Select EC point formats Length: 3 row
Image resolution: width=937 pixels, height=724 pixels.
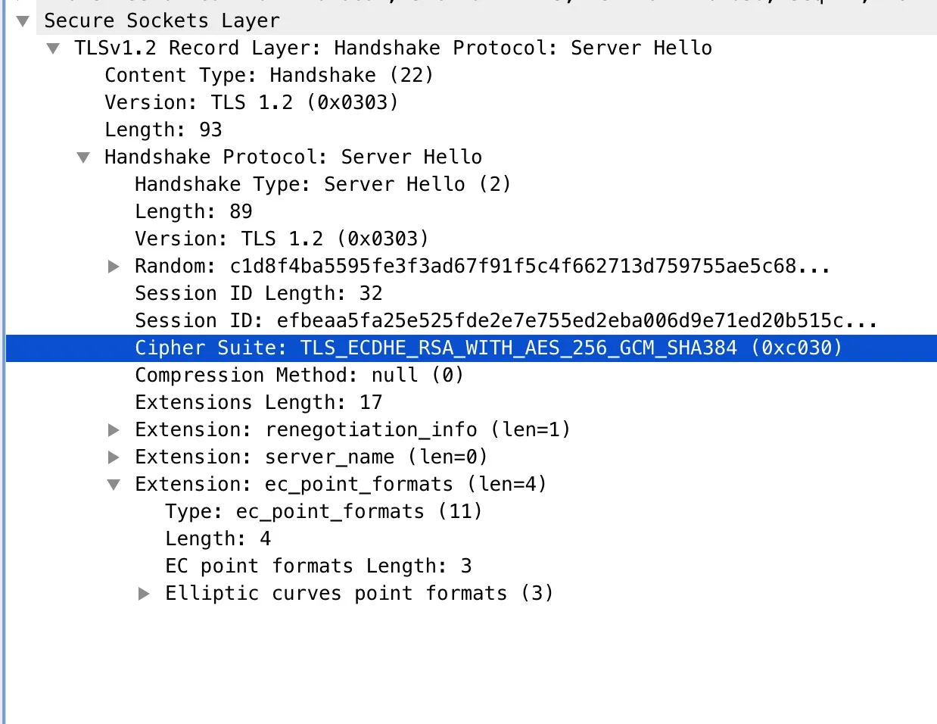pos(318,566)
